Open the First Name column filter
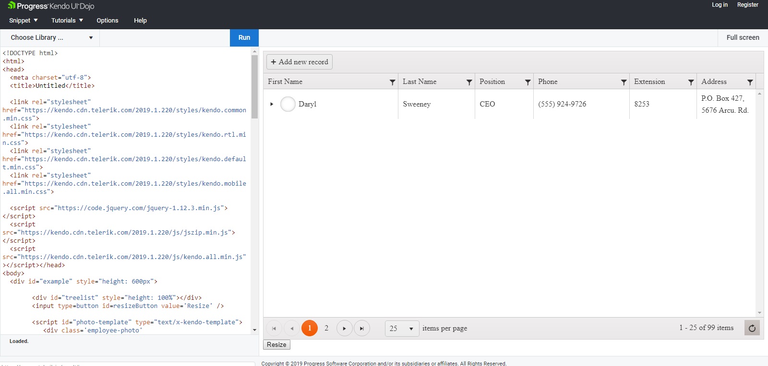The height and width of the screenshot is (366, 768). click(392, 82)
